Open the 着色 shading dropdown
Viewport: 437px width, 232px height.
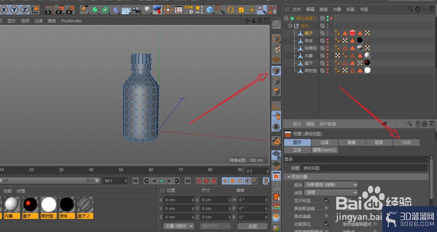(x=331, y=185)
